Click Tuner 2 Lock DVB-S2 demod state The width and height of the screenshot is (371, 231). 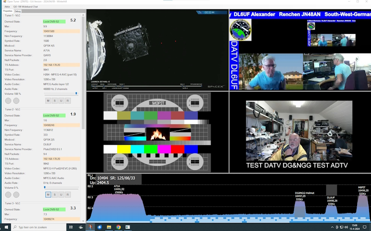tap(54, 115)
